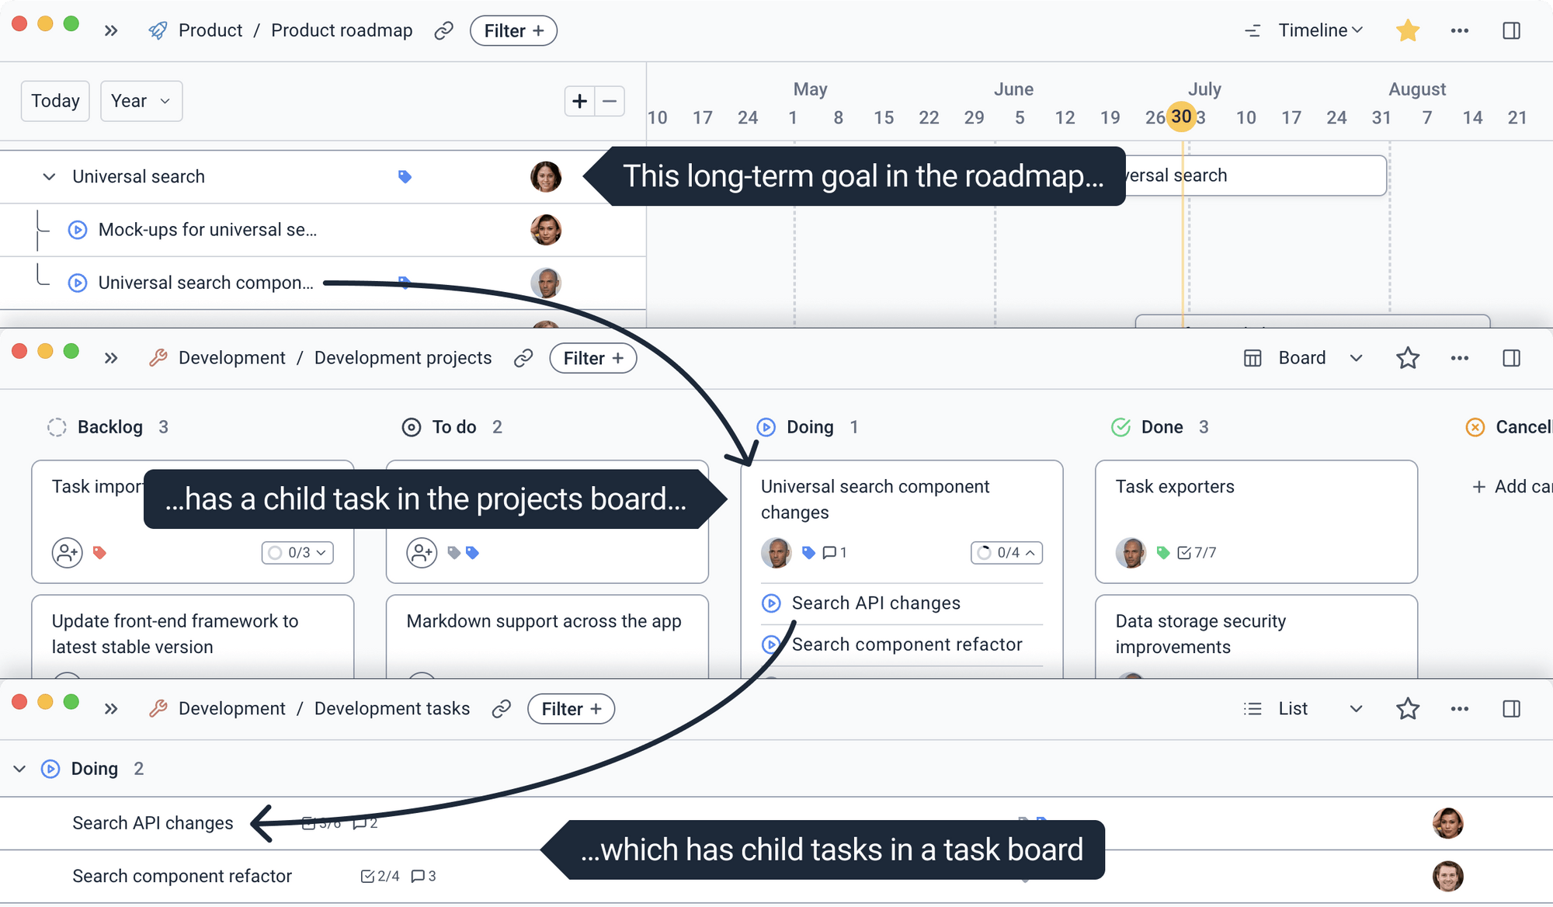Click the List view icon in Development tasks header

(x=1252, y=708)
